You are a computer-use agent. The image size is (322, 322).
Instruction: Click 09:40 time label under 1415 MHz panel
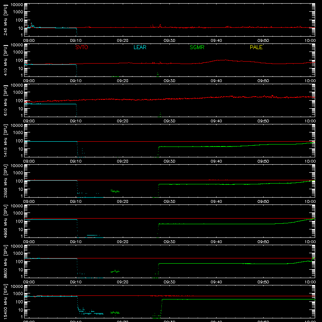pos(216,161)
